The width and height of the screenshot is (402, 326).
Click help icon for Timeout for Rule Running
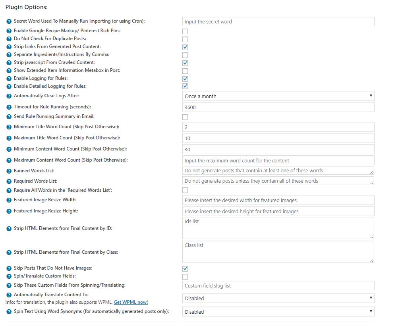click(x=9, y=107)
